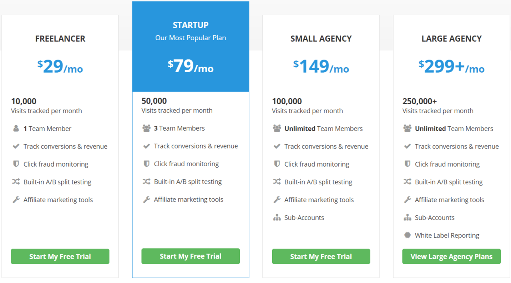511x283 pixels.
Task: Click the $29/mo Freelancer price
Action: point(60,67)
